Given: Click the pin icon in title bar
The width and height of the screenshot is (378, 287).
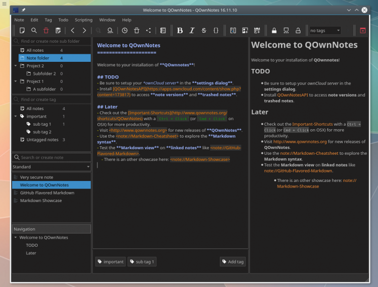Looking at the screenshot, I should coord(24,10).
